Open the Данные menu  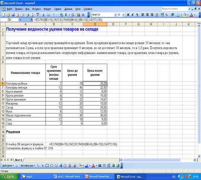click(x=68, y=9)
